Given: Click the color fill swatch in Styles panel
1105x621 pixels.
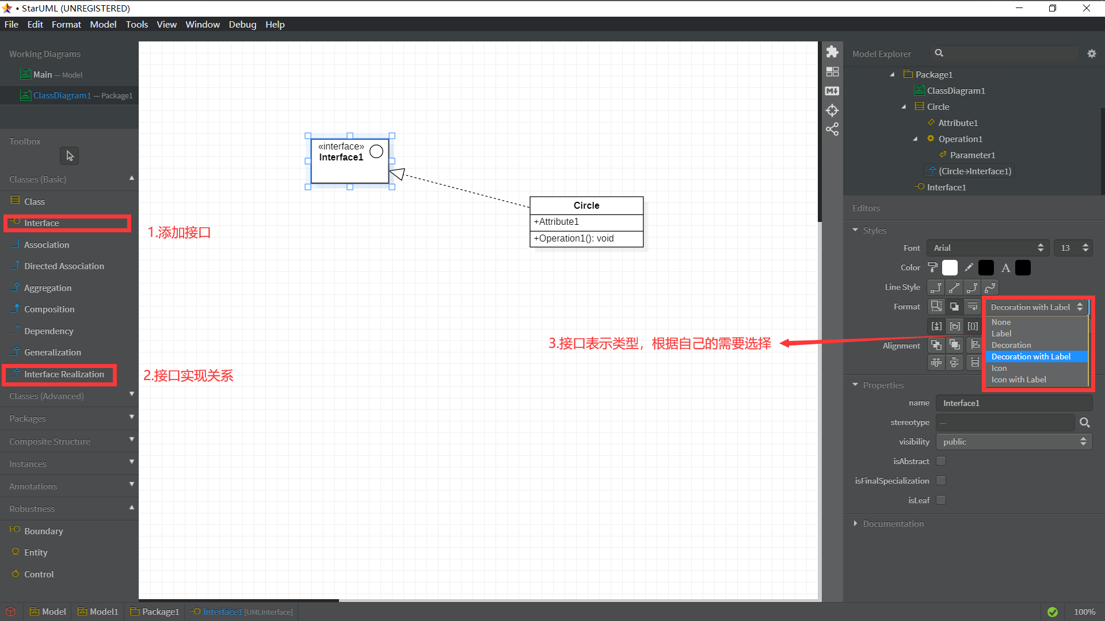Looking at the screenshot, I should point(950,267).
